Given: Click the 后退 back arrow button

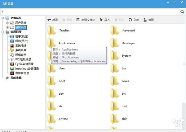Looking at the screenshot, I should (53, 20).
